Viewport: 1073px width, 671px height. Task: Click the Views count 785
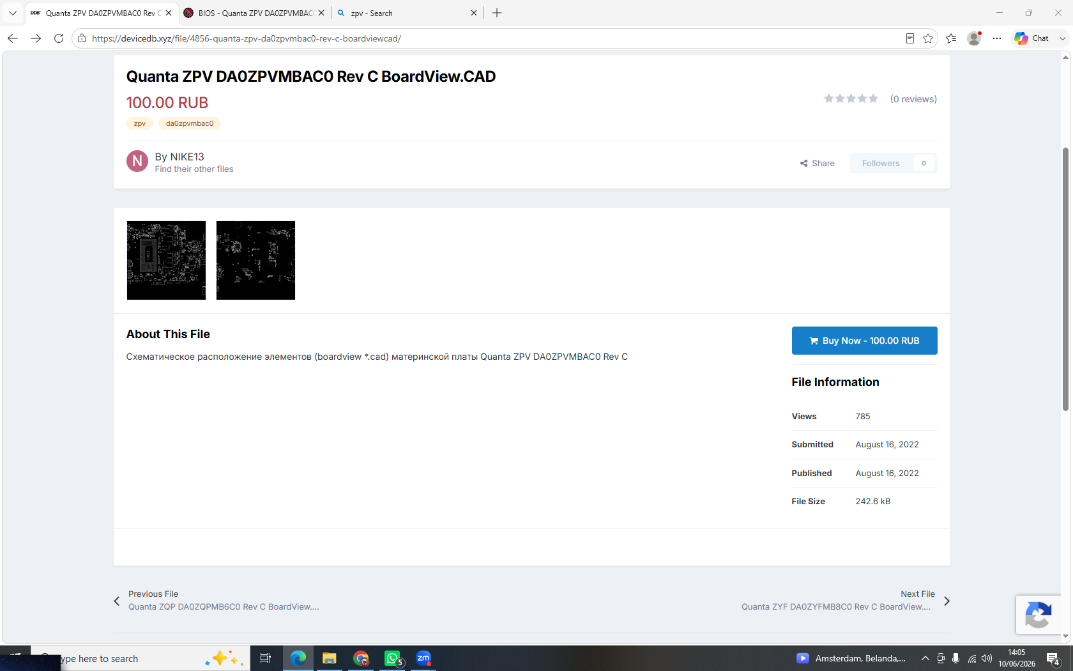863,417
